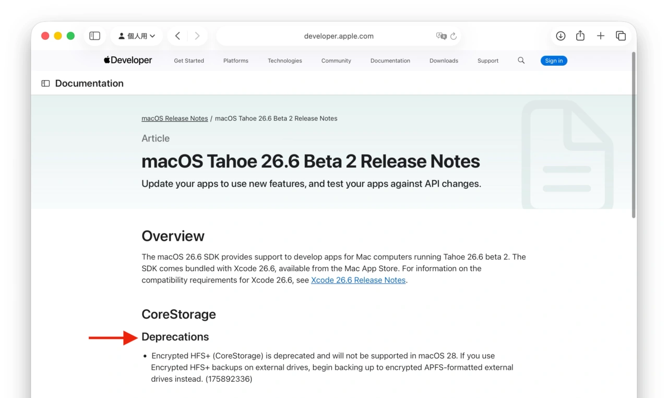Click the Documentation title link
This screenshot has height=398, width=668.
click(89, 84)
